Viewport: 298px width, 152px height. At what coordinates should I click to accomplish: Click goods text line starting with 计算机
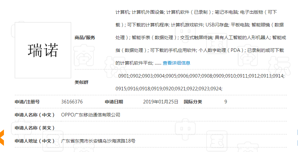[196, 12]
